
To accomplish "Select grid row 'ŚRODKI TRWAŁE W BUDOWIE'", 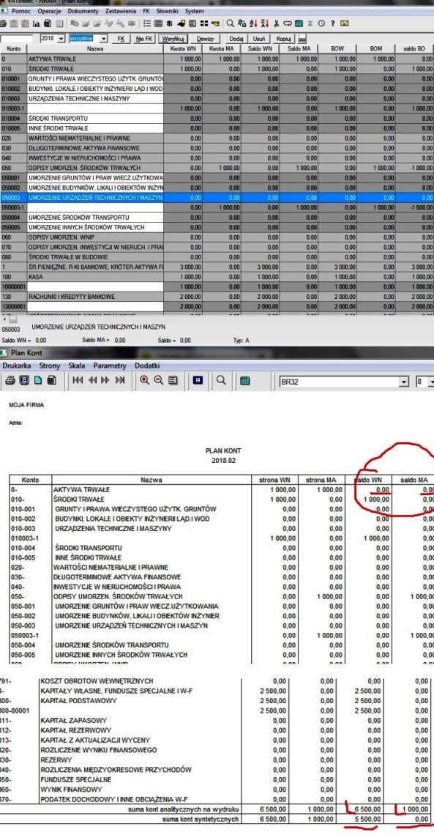I will tap(217, 257).
